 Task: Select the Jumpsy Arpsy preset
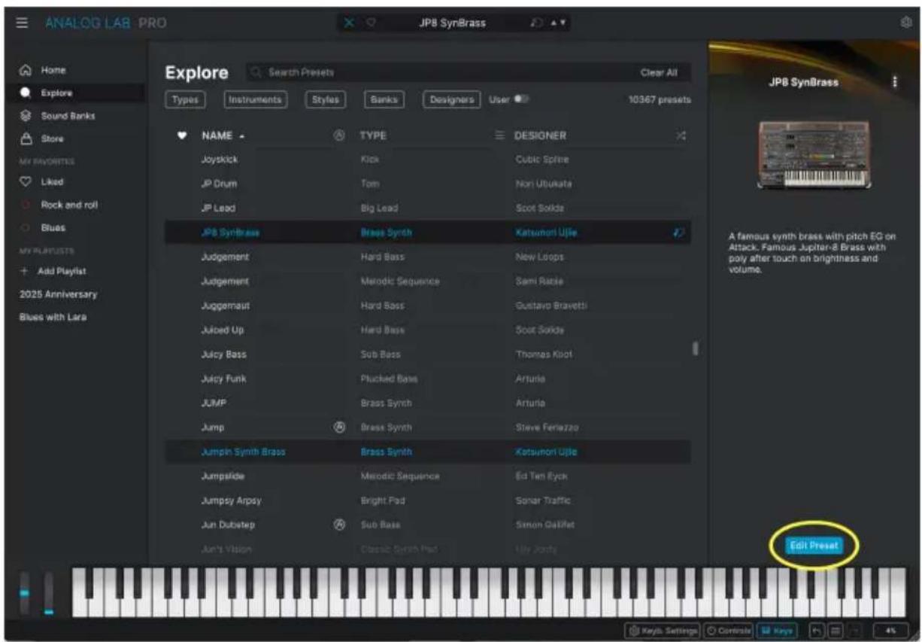(427, 500)
